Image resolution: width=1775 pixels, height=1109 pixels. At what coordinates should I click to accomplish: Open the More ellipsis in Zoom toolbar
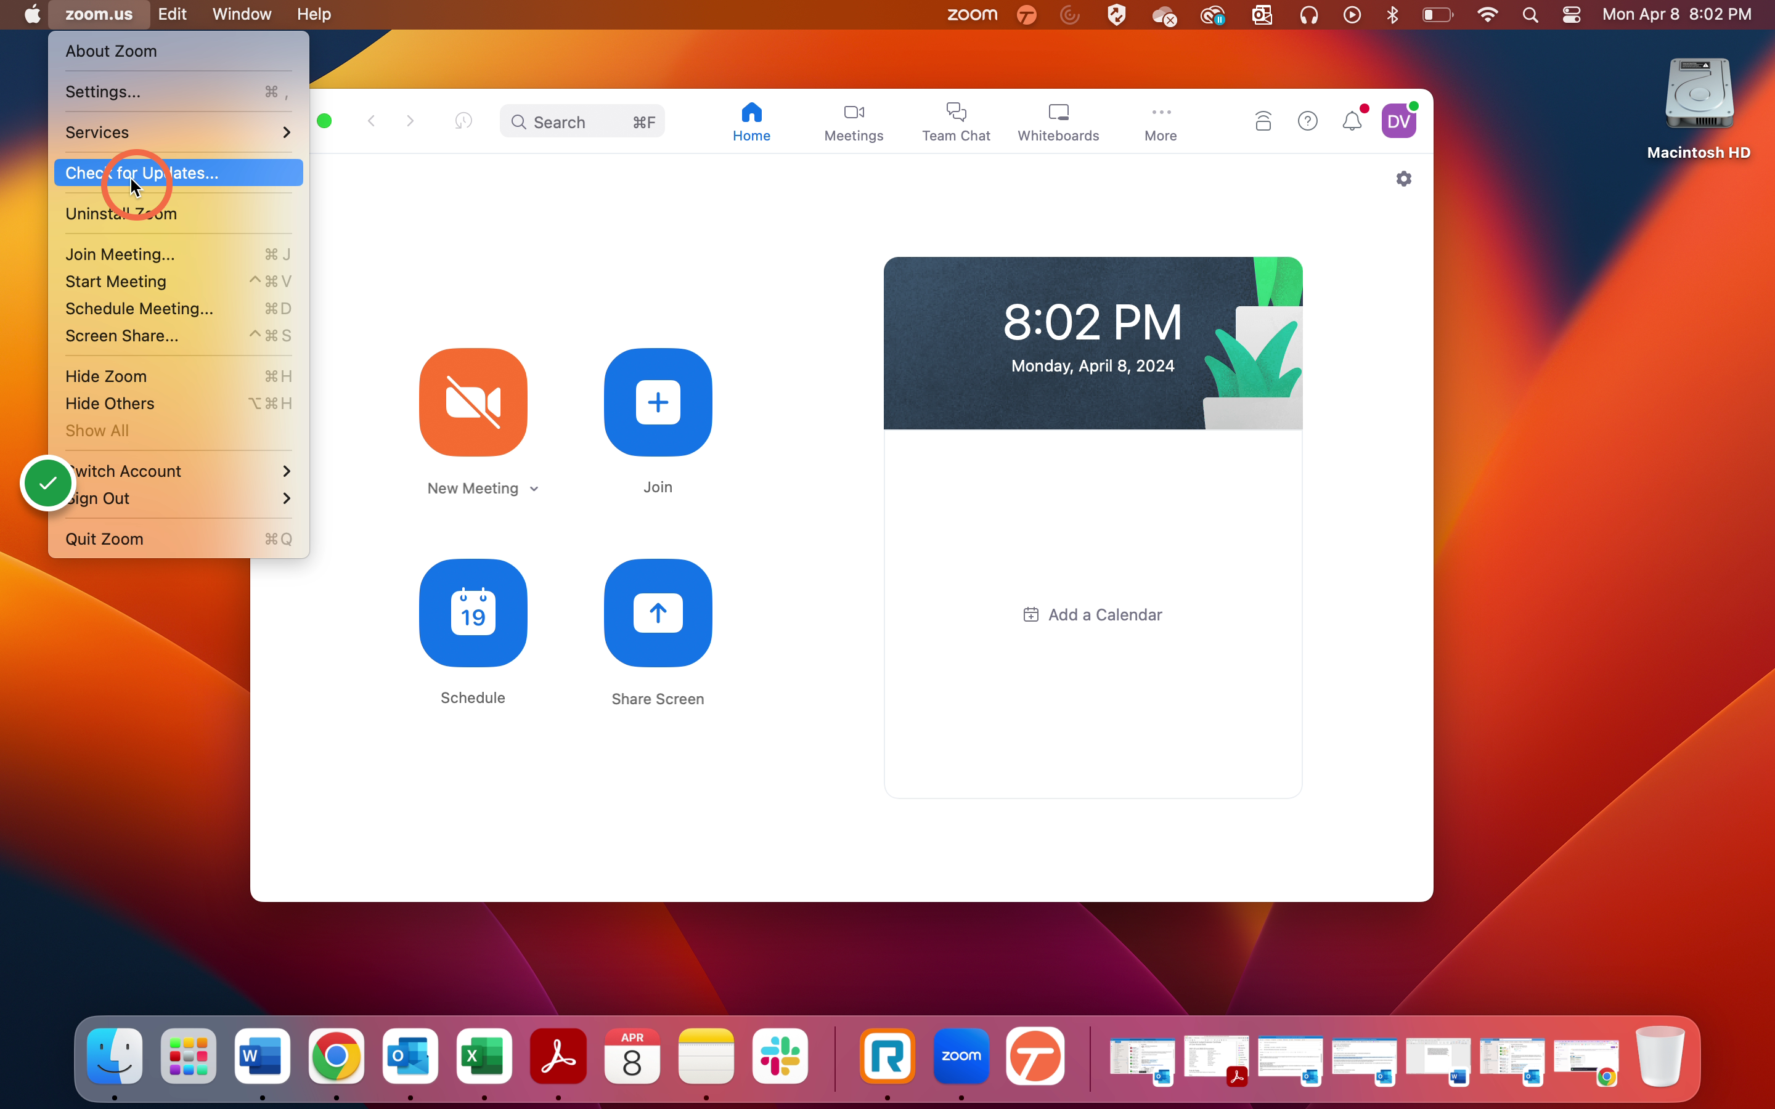pyautogui.click(x=1161, y=123)
